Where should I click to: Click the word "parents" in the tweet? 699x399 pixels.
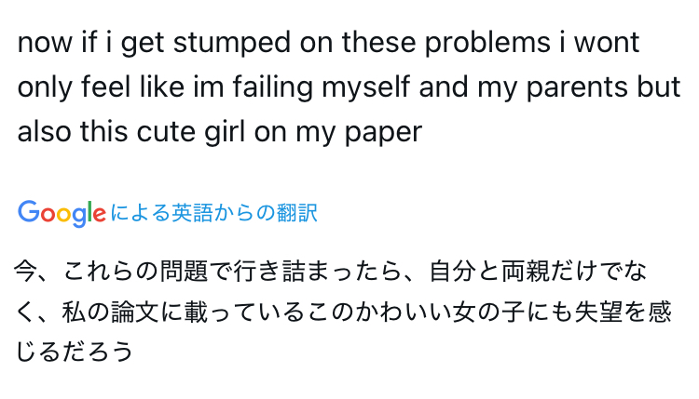click(x=577, y=88)
